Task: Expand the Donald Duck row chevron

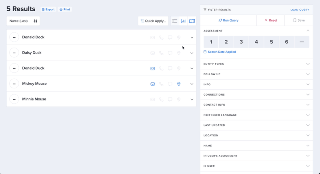Action: pyautogui.click(x=192, y=68)
